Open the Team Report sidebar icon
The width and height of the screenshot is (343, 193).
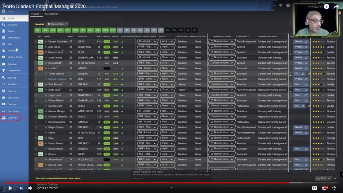tap(3, 38)
